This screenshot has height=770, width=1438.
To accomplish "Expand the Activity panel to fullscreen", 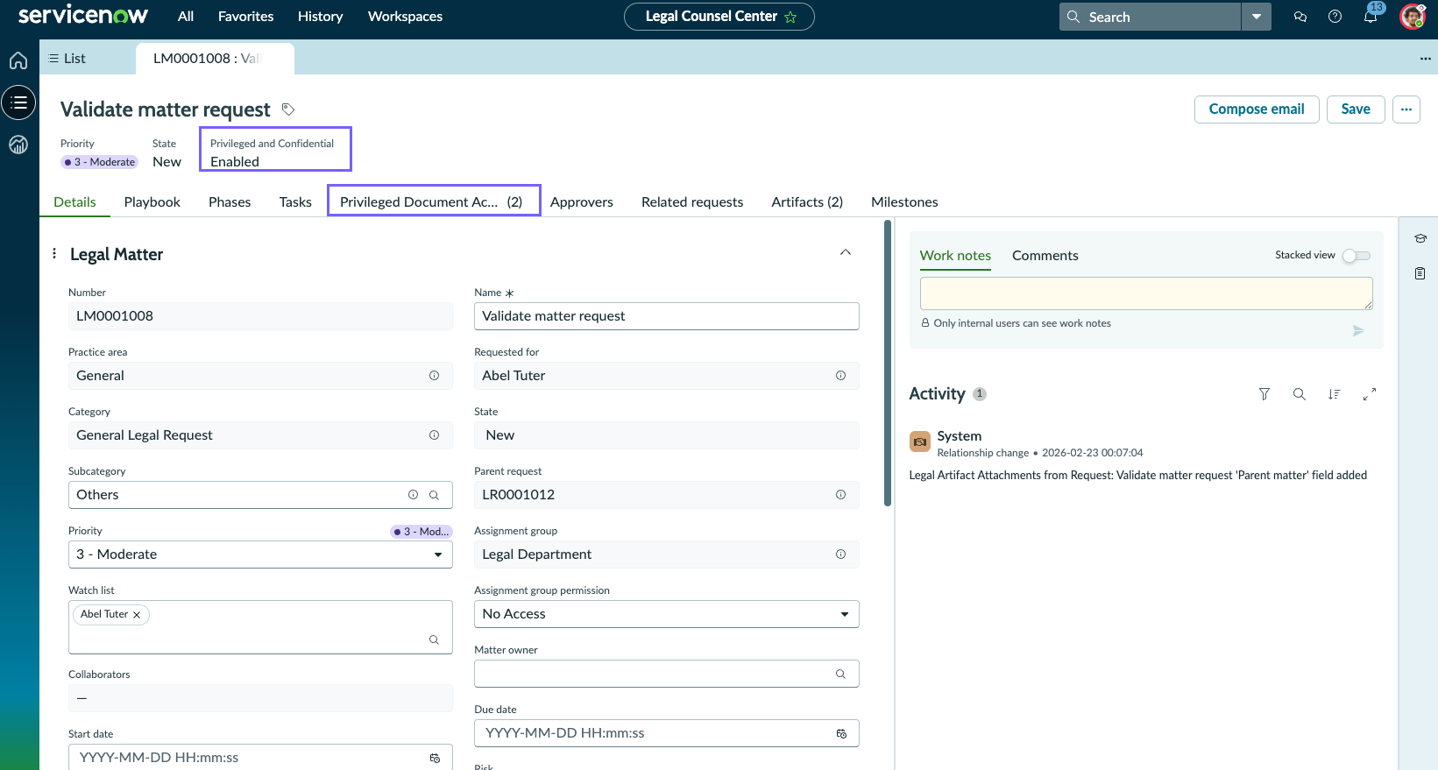I will click(1370, 394).
